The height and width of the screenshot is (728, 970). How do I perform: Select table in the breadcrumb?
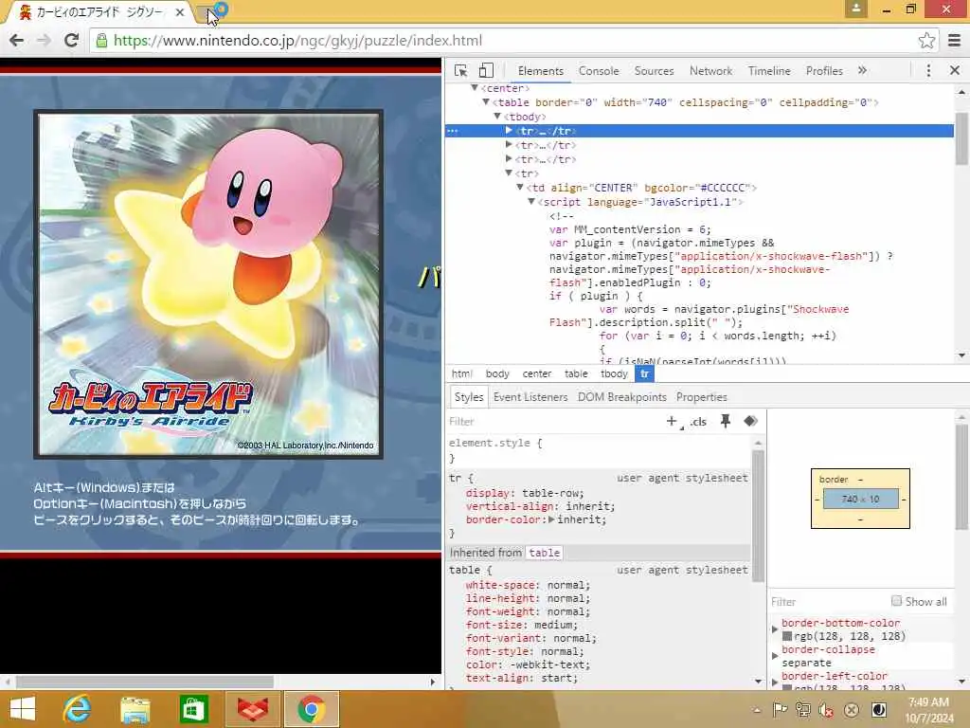pos(576,373)
